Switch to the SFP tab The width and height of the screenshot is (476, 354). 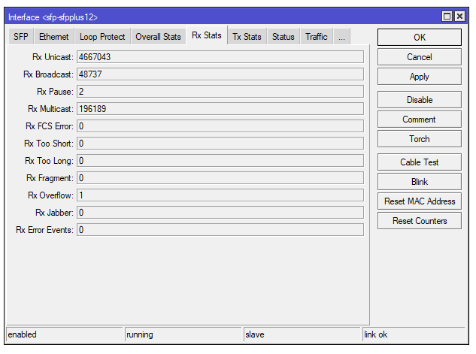click(20, 37)
